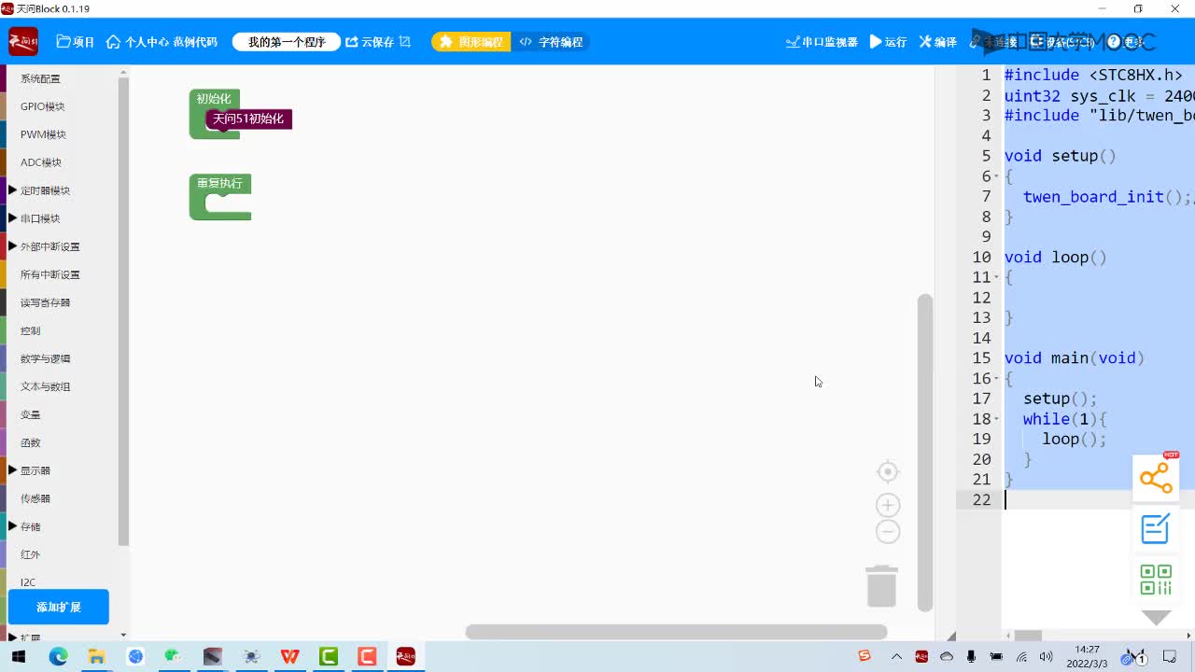Click the workspace vertical scrollbar
Screen dimensions: 1195x672
tap(924, 453)
